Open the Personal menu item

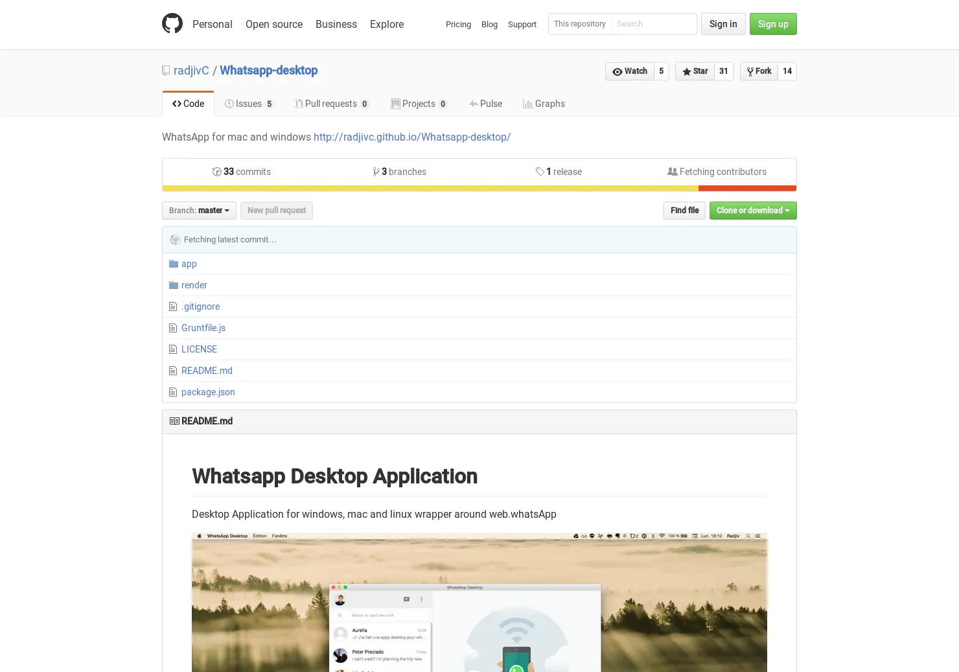(212, 24)
